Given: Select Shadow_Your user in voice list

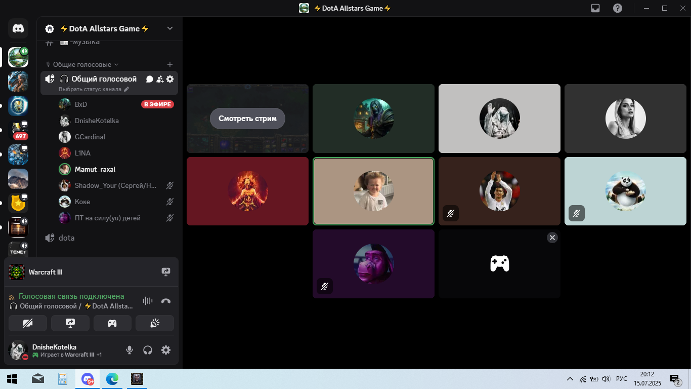Looking at the screenshot, I should tap(116, 185).
